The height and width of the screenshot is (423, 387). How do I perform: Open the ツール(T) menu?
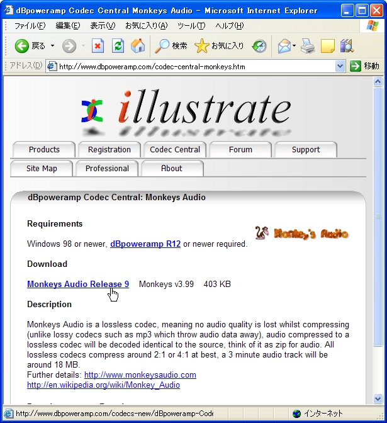191,26
